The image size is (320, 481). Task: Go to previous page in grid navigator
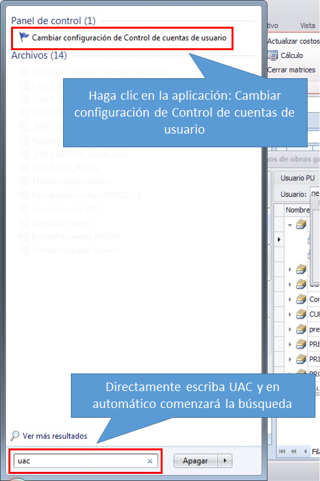294,451
